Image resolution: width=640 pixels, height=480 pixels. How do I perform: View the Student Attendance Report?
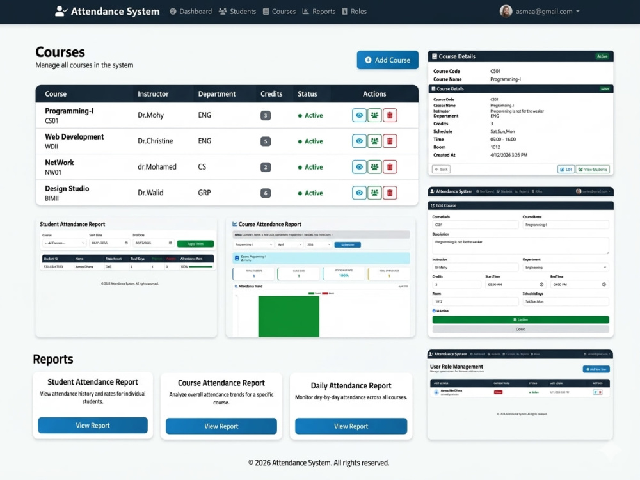tap(93, 426)
